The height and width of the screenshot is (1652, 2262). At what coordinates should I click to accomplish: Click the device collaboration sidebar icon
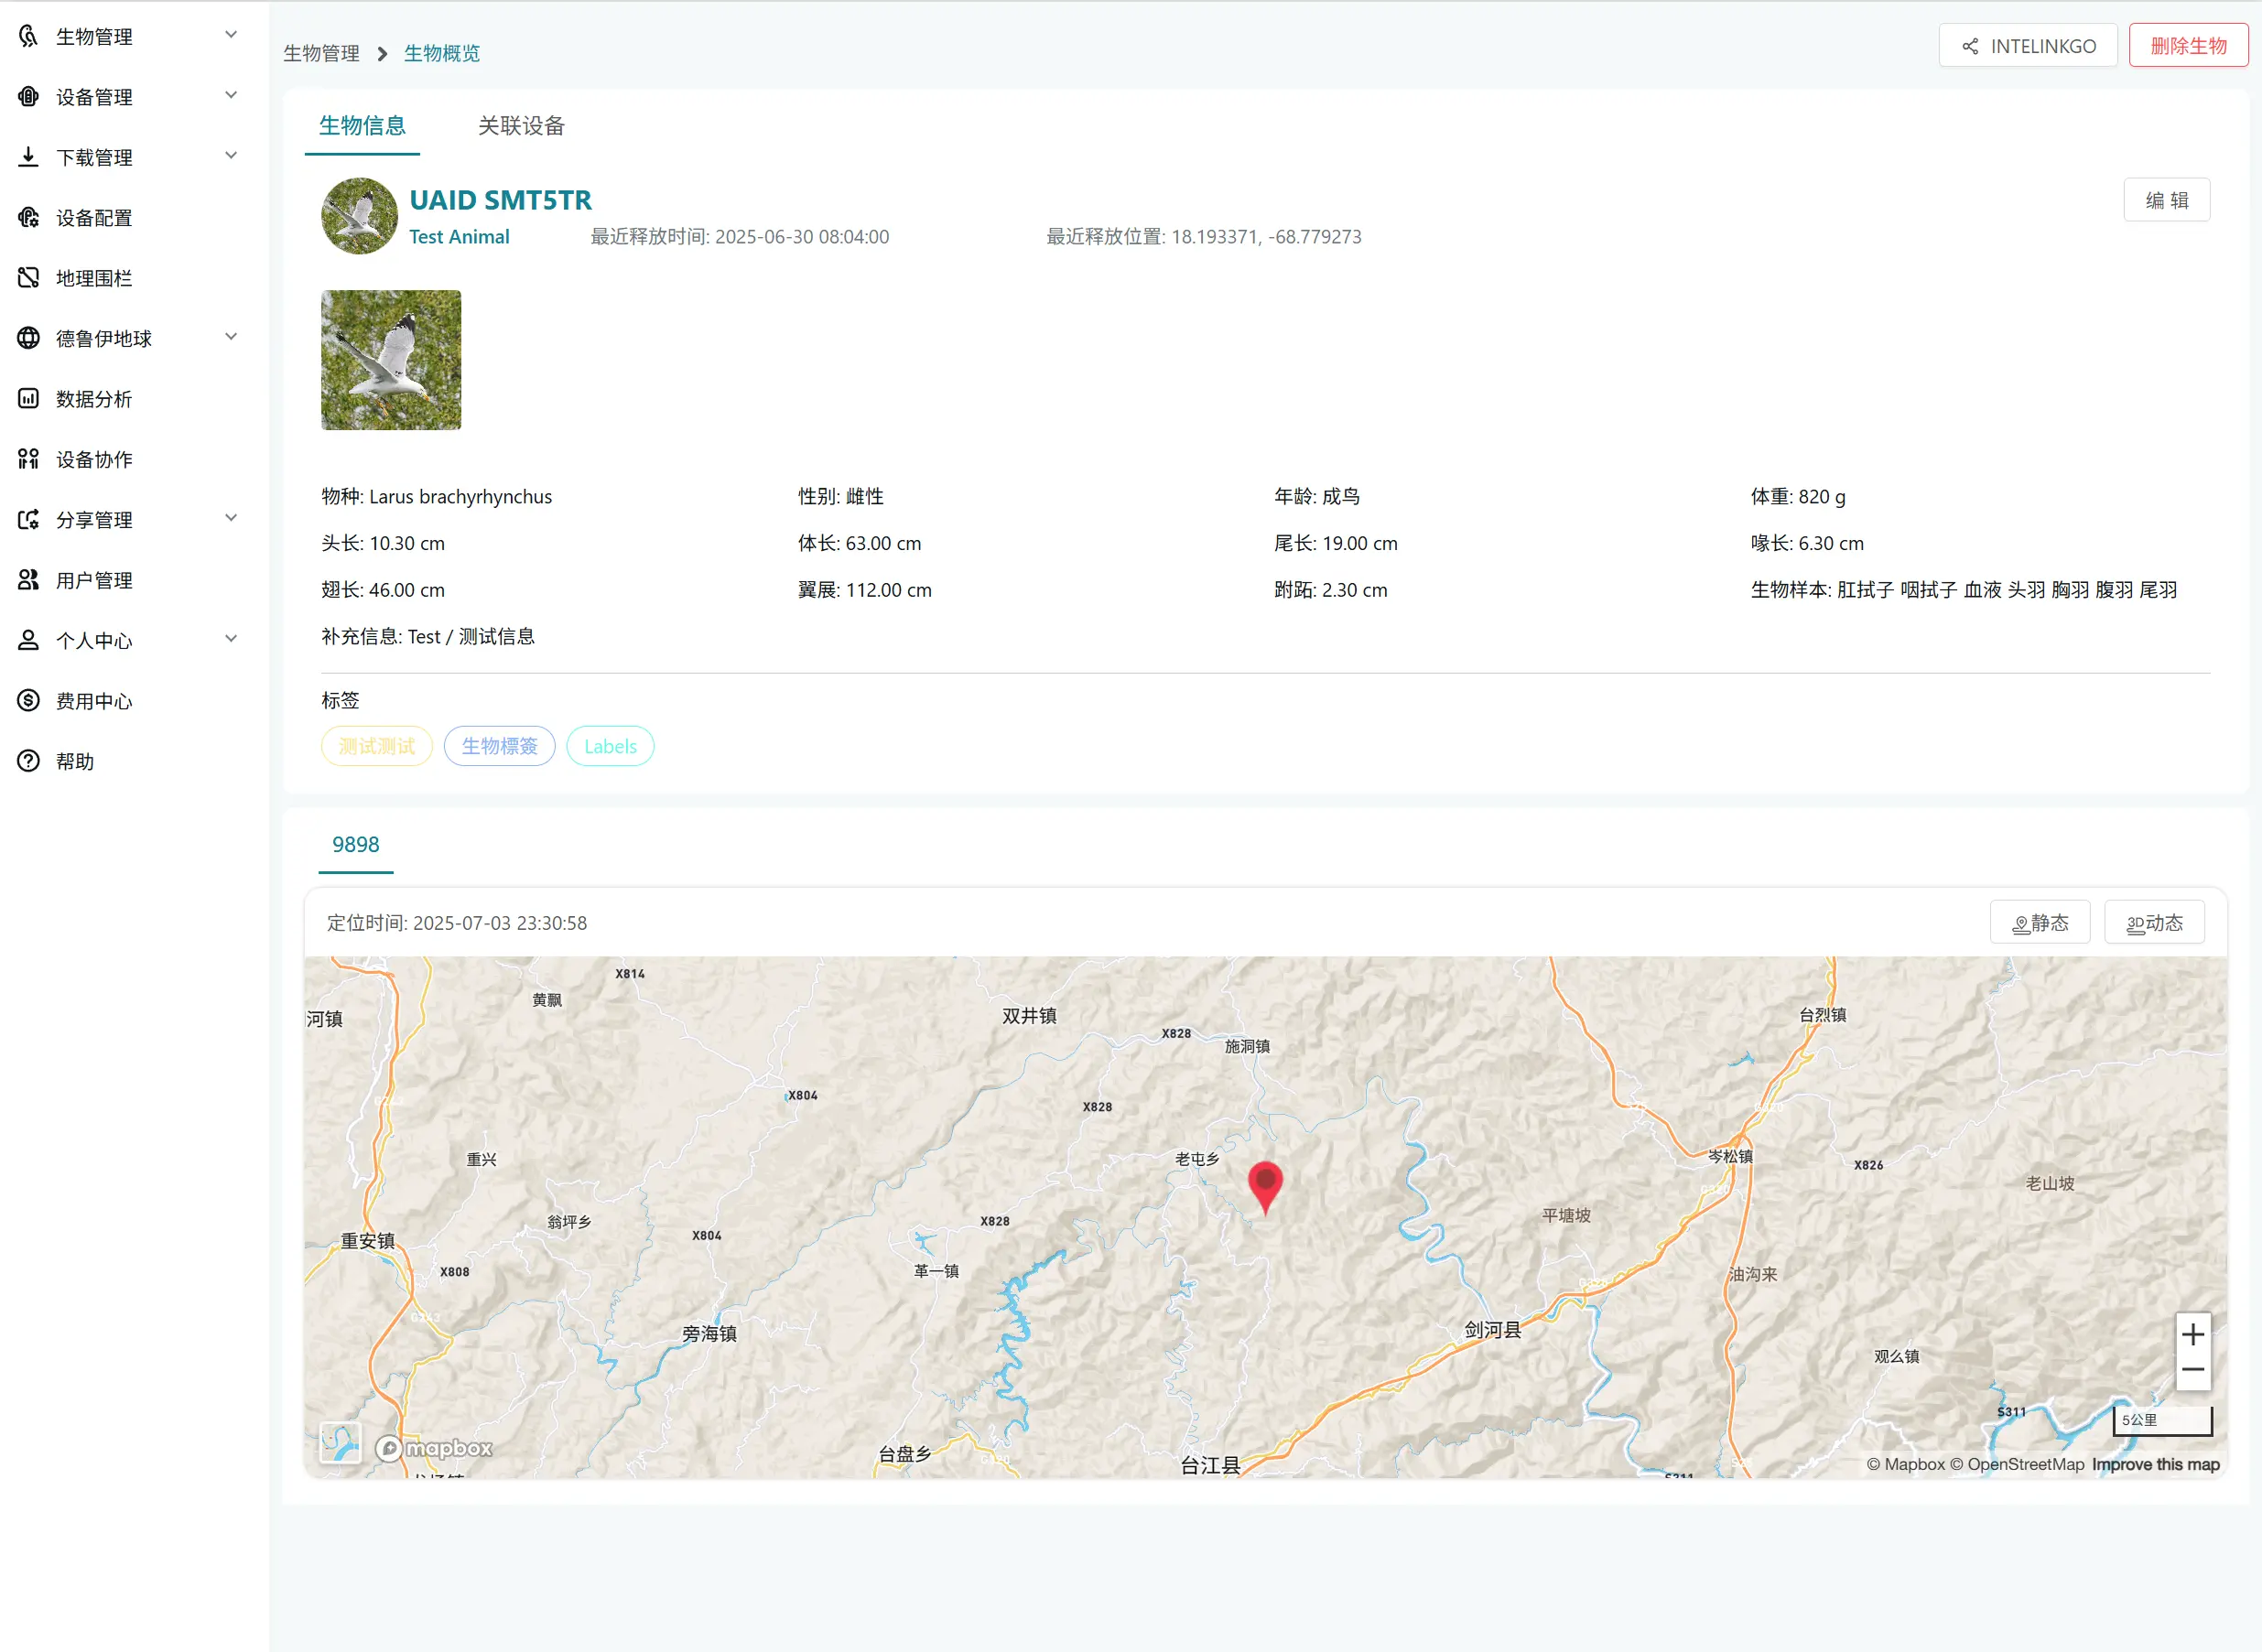click(28, 459)
